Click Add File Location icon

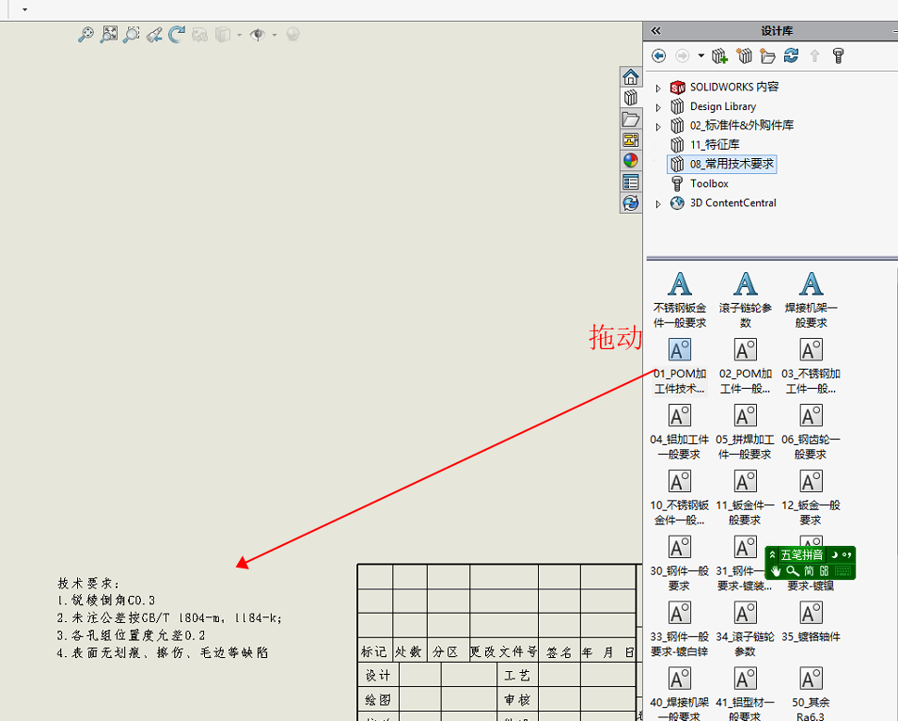coord(745,56)
